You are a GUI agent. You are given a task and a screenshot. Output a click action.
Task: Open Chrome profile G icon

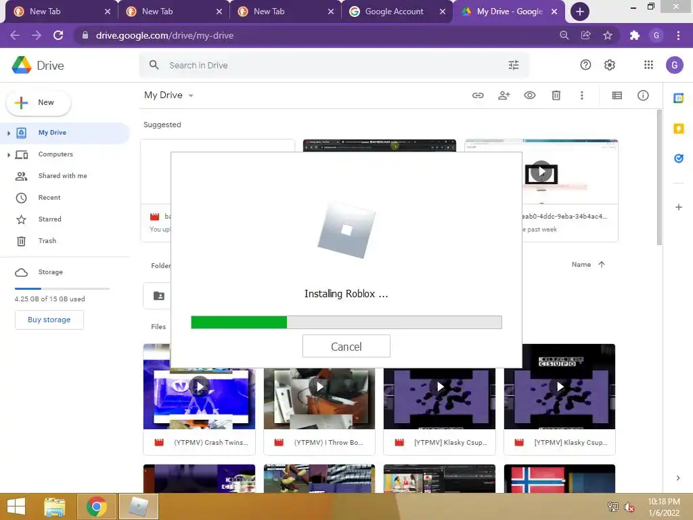[x=656, y=35]
